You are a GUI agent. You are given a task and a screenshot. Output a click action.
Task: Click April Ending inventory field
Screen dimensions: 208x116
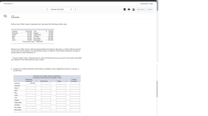coord(75,91)
